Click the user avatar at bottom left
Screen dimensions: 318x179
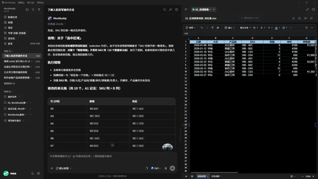6,173
